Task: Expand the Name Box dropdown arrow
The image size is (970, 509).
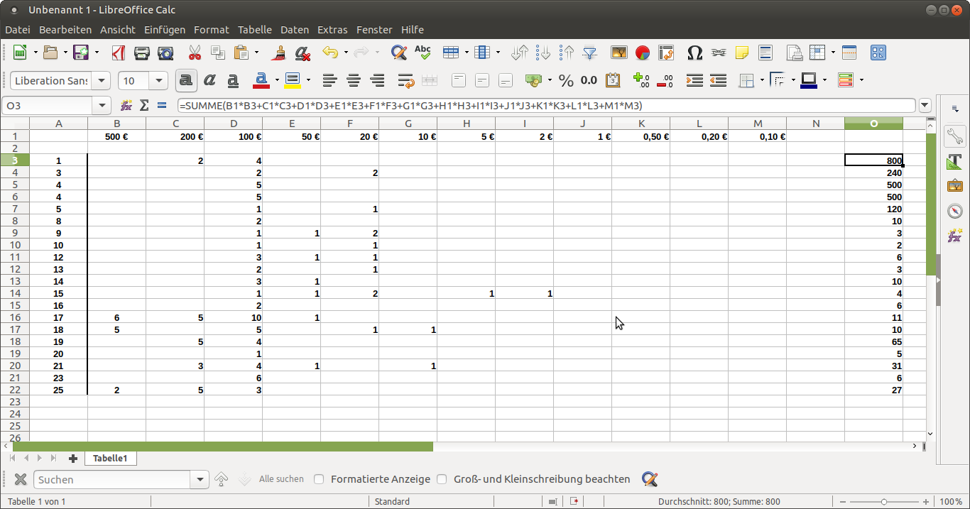Action: 103,105
